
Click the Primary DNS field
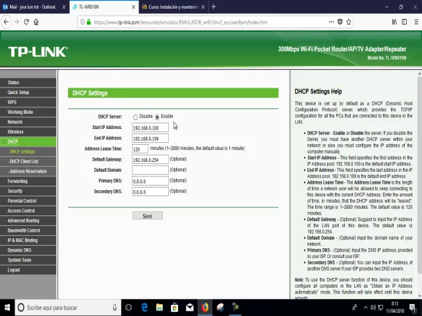pyautogui.click(x=150, y=181)
